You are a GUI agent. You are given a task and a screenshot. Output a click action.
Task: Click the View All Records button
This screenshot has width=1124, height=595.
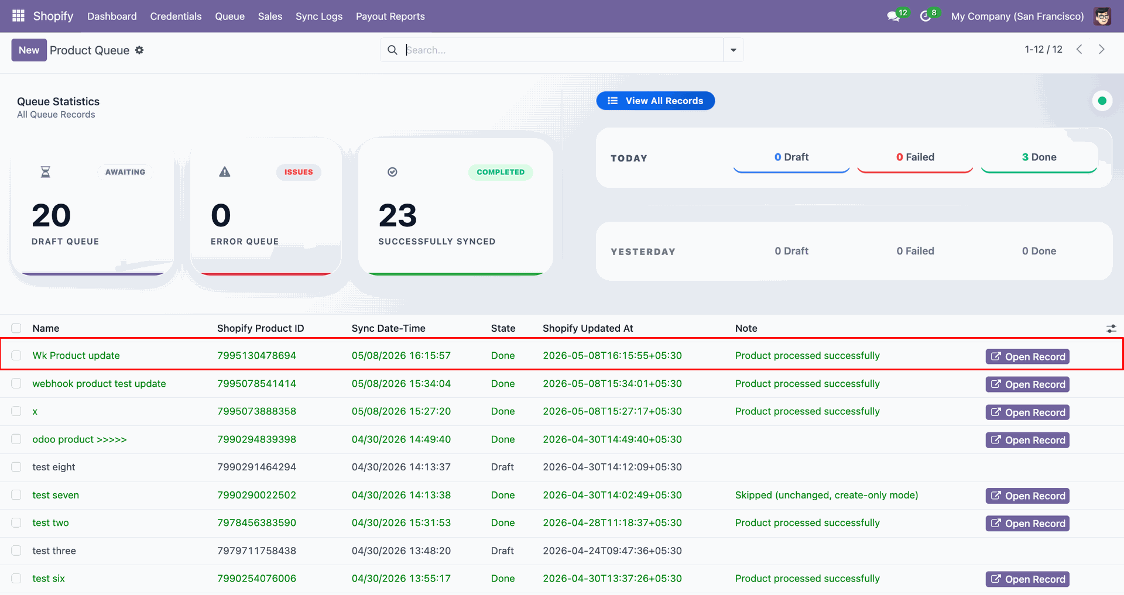[x=656, y=101]
